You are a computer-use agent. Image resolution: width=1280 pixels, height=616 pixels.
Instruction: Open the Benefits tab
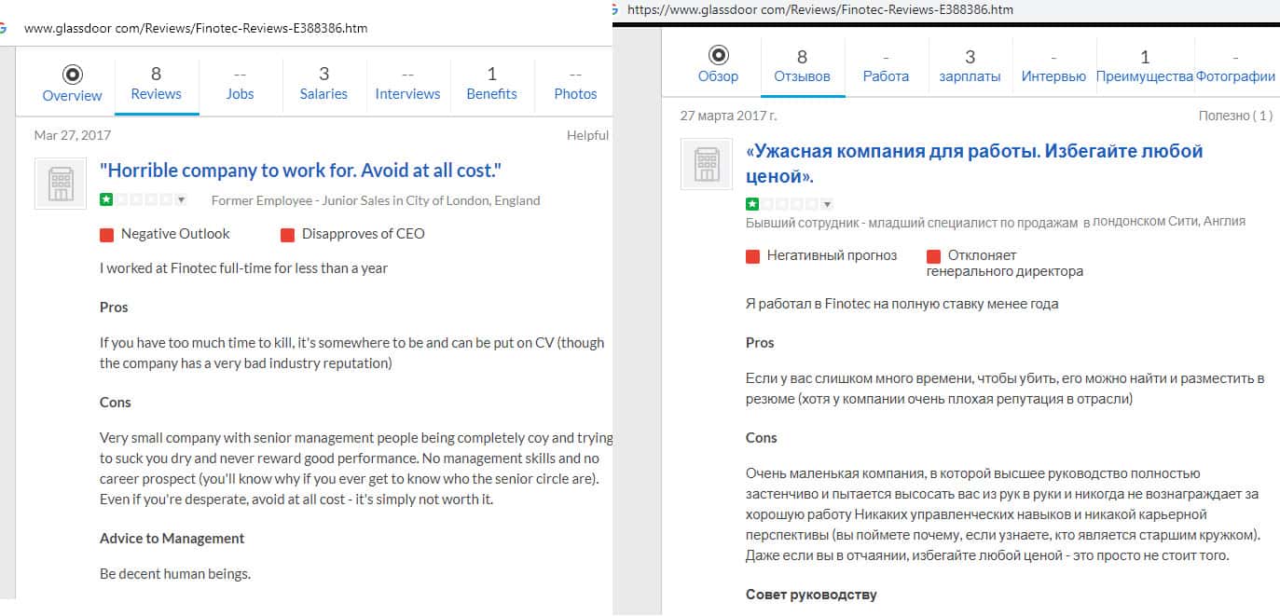point(491,84)
